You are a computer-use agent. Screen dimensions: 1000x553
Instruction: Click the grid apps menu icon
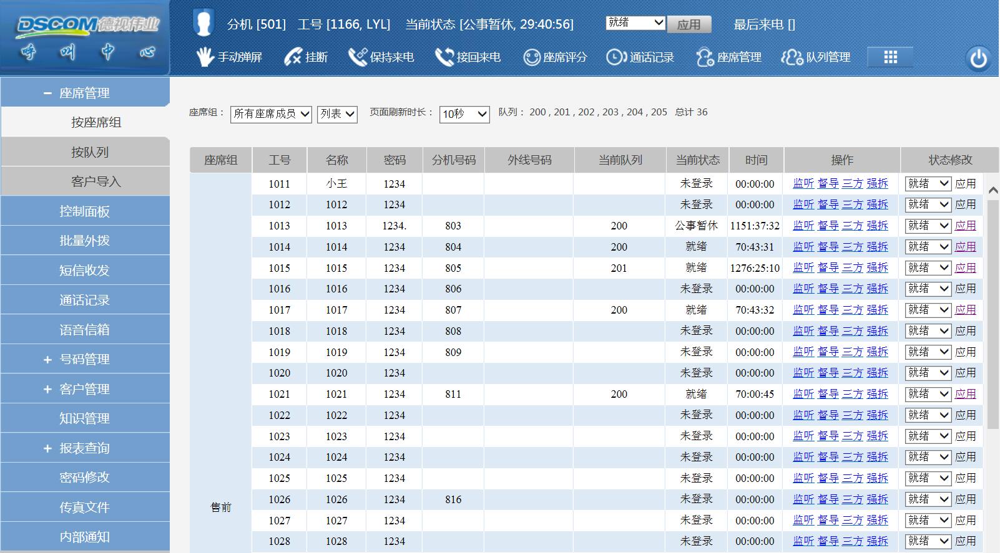pyautogui.click(x=891, y=57)
